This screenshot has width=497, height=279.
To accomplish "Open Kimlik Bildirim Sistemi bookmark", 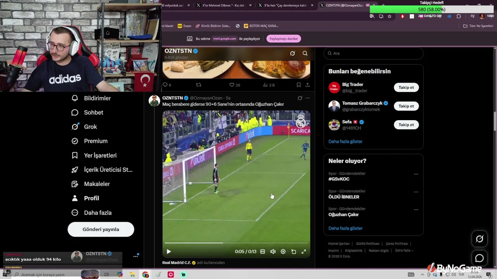I will [x=213, y=26].
